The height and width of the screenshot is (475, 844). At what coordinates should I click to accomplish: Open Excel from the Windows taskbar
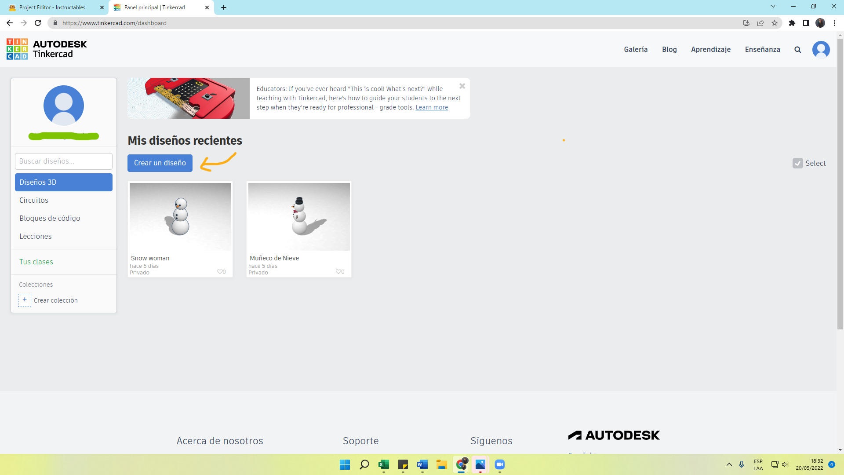[384, 464]
